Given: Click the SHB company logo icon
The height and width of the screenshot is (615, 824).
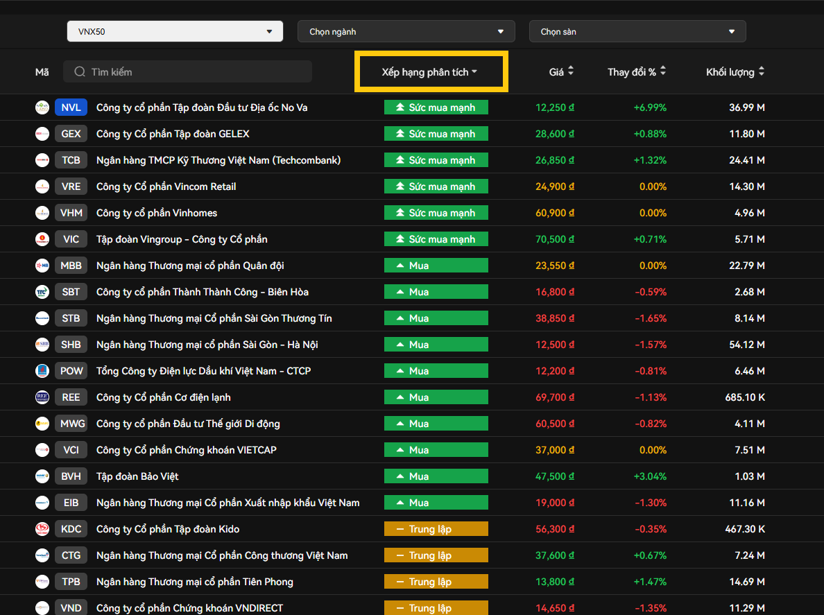Looking at the screenshot, I should pos(42,345).
